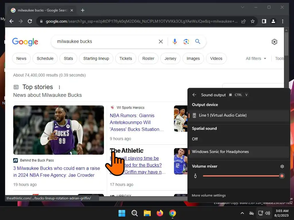Reload the current Google page
This screenshot has height=220, width=294.
point(30,21)
